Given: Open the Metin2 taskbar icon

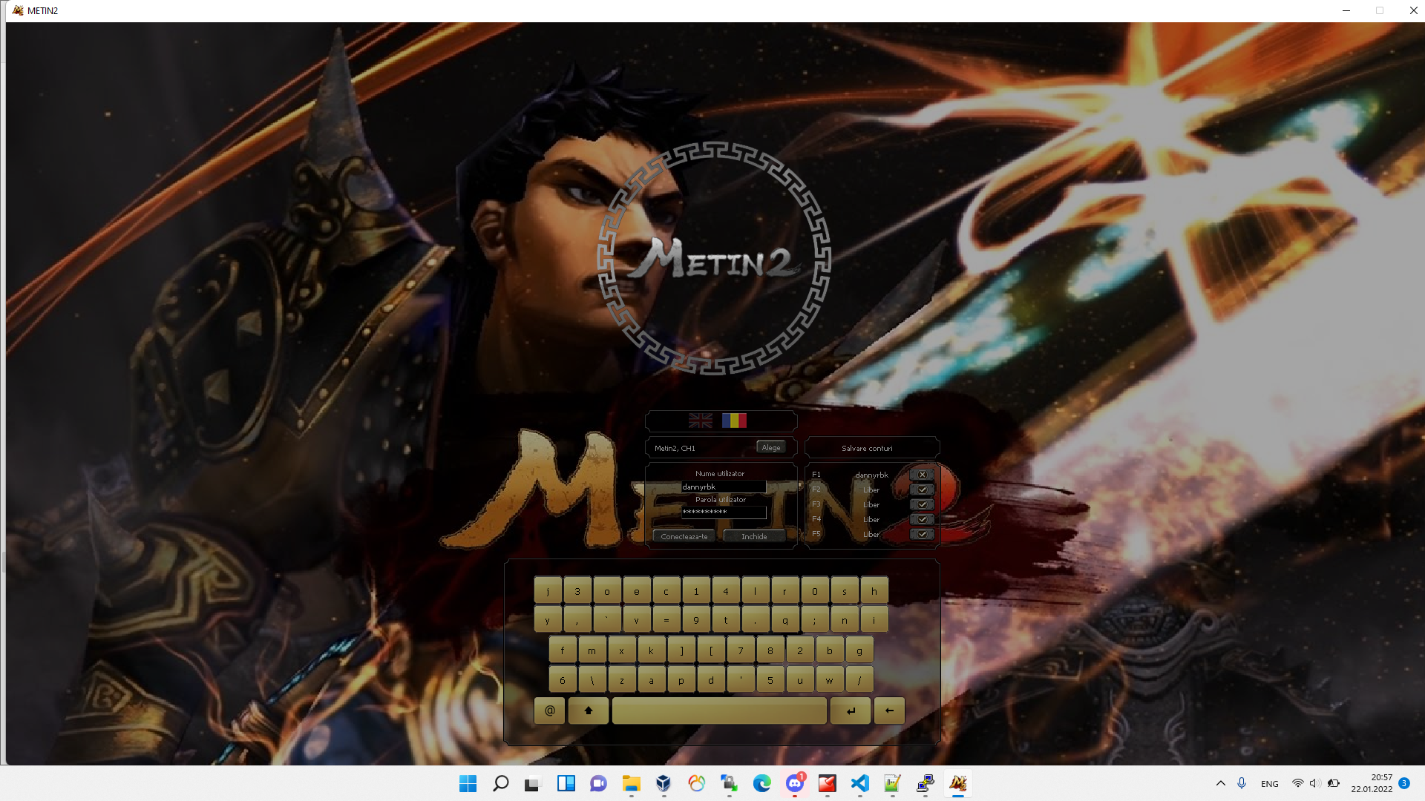Looking at the screenshot, I should [x=958, y=783].
